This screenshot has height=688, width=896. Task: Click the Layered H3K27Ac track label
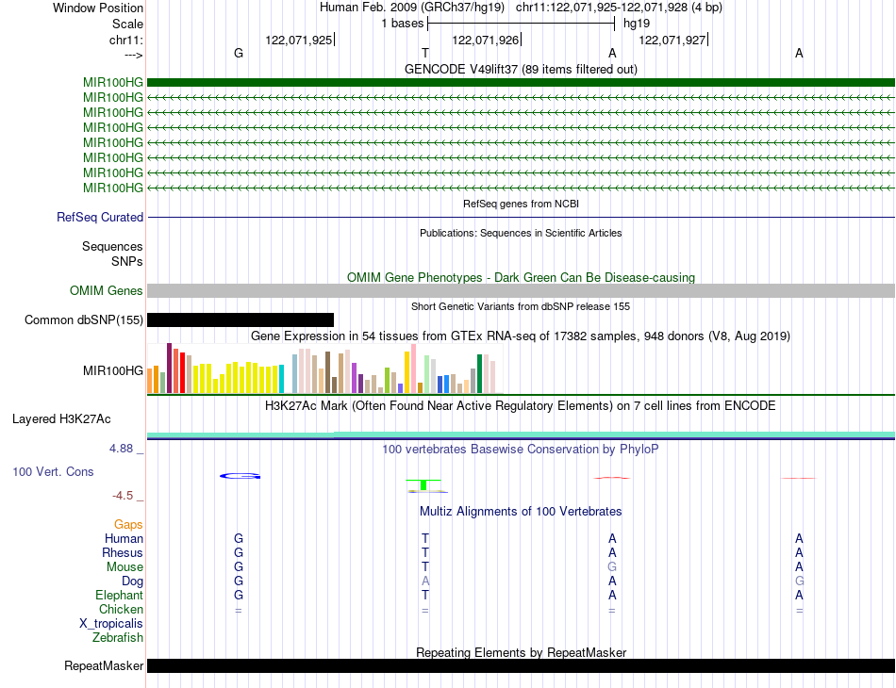point(61,419)
